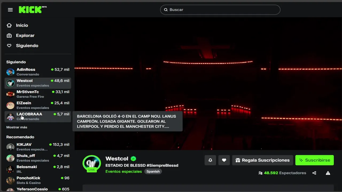Open KIKJAV recommended channel

click(x=38, y=147)
